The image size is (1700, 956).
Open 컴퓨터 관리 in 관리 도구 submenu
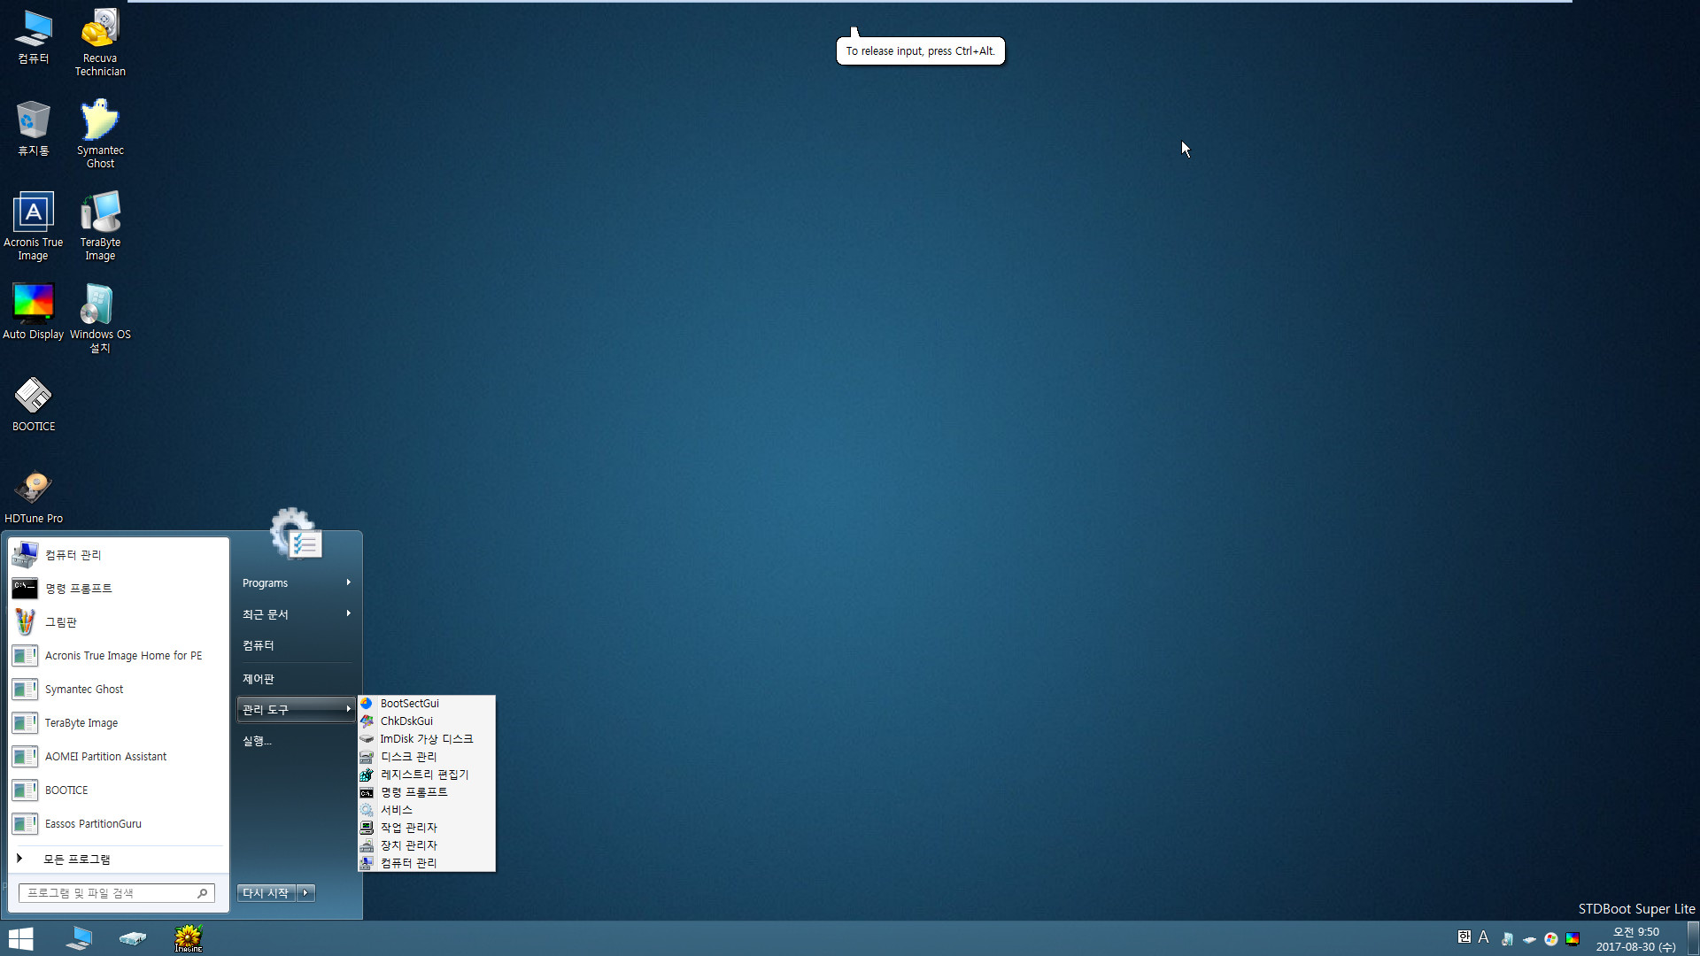[427, 863]
